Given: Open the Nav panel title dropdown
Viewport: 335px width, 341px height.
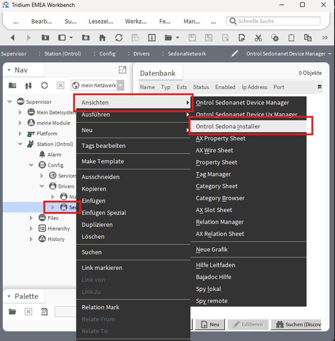Looking at the screenshot, I should [9, 70].
